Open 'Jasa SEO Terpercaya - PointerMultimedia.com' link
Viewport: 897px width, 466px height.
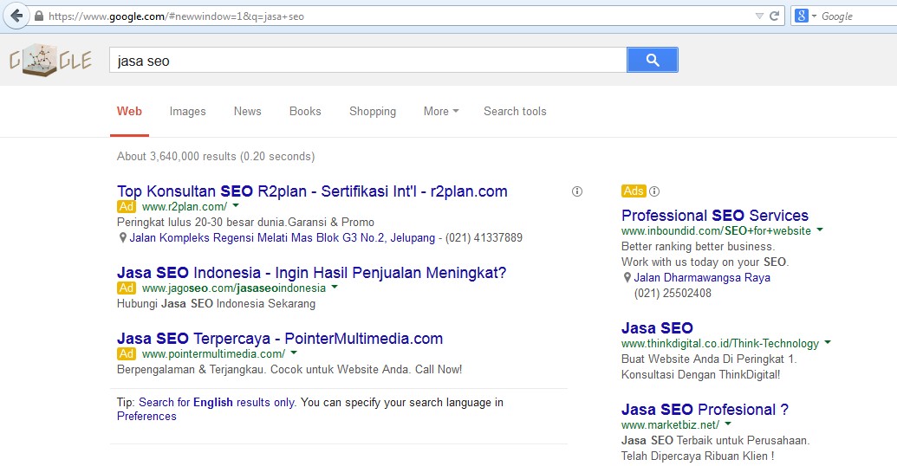tap(280, 339)
